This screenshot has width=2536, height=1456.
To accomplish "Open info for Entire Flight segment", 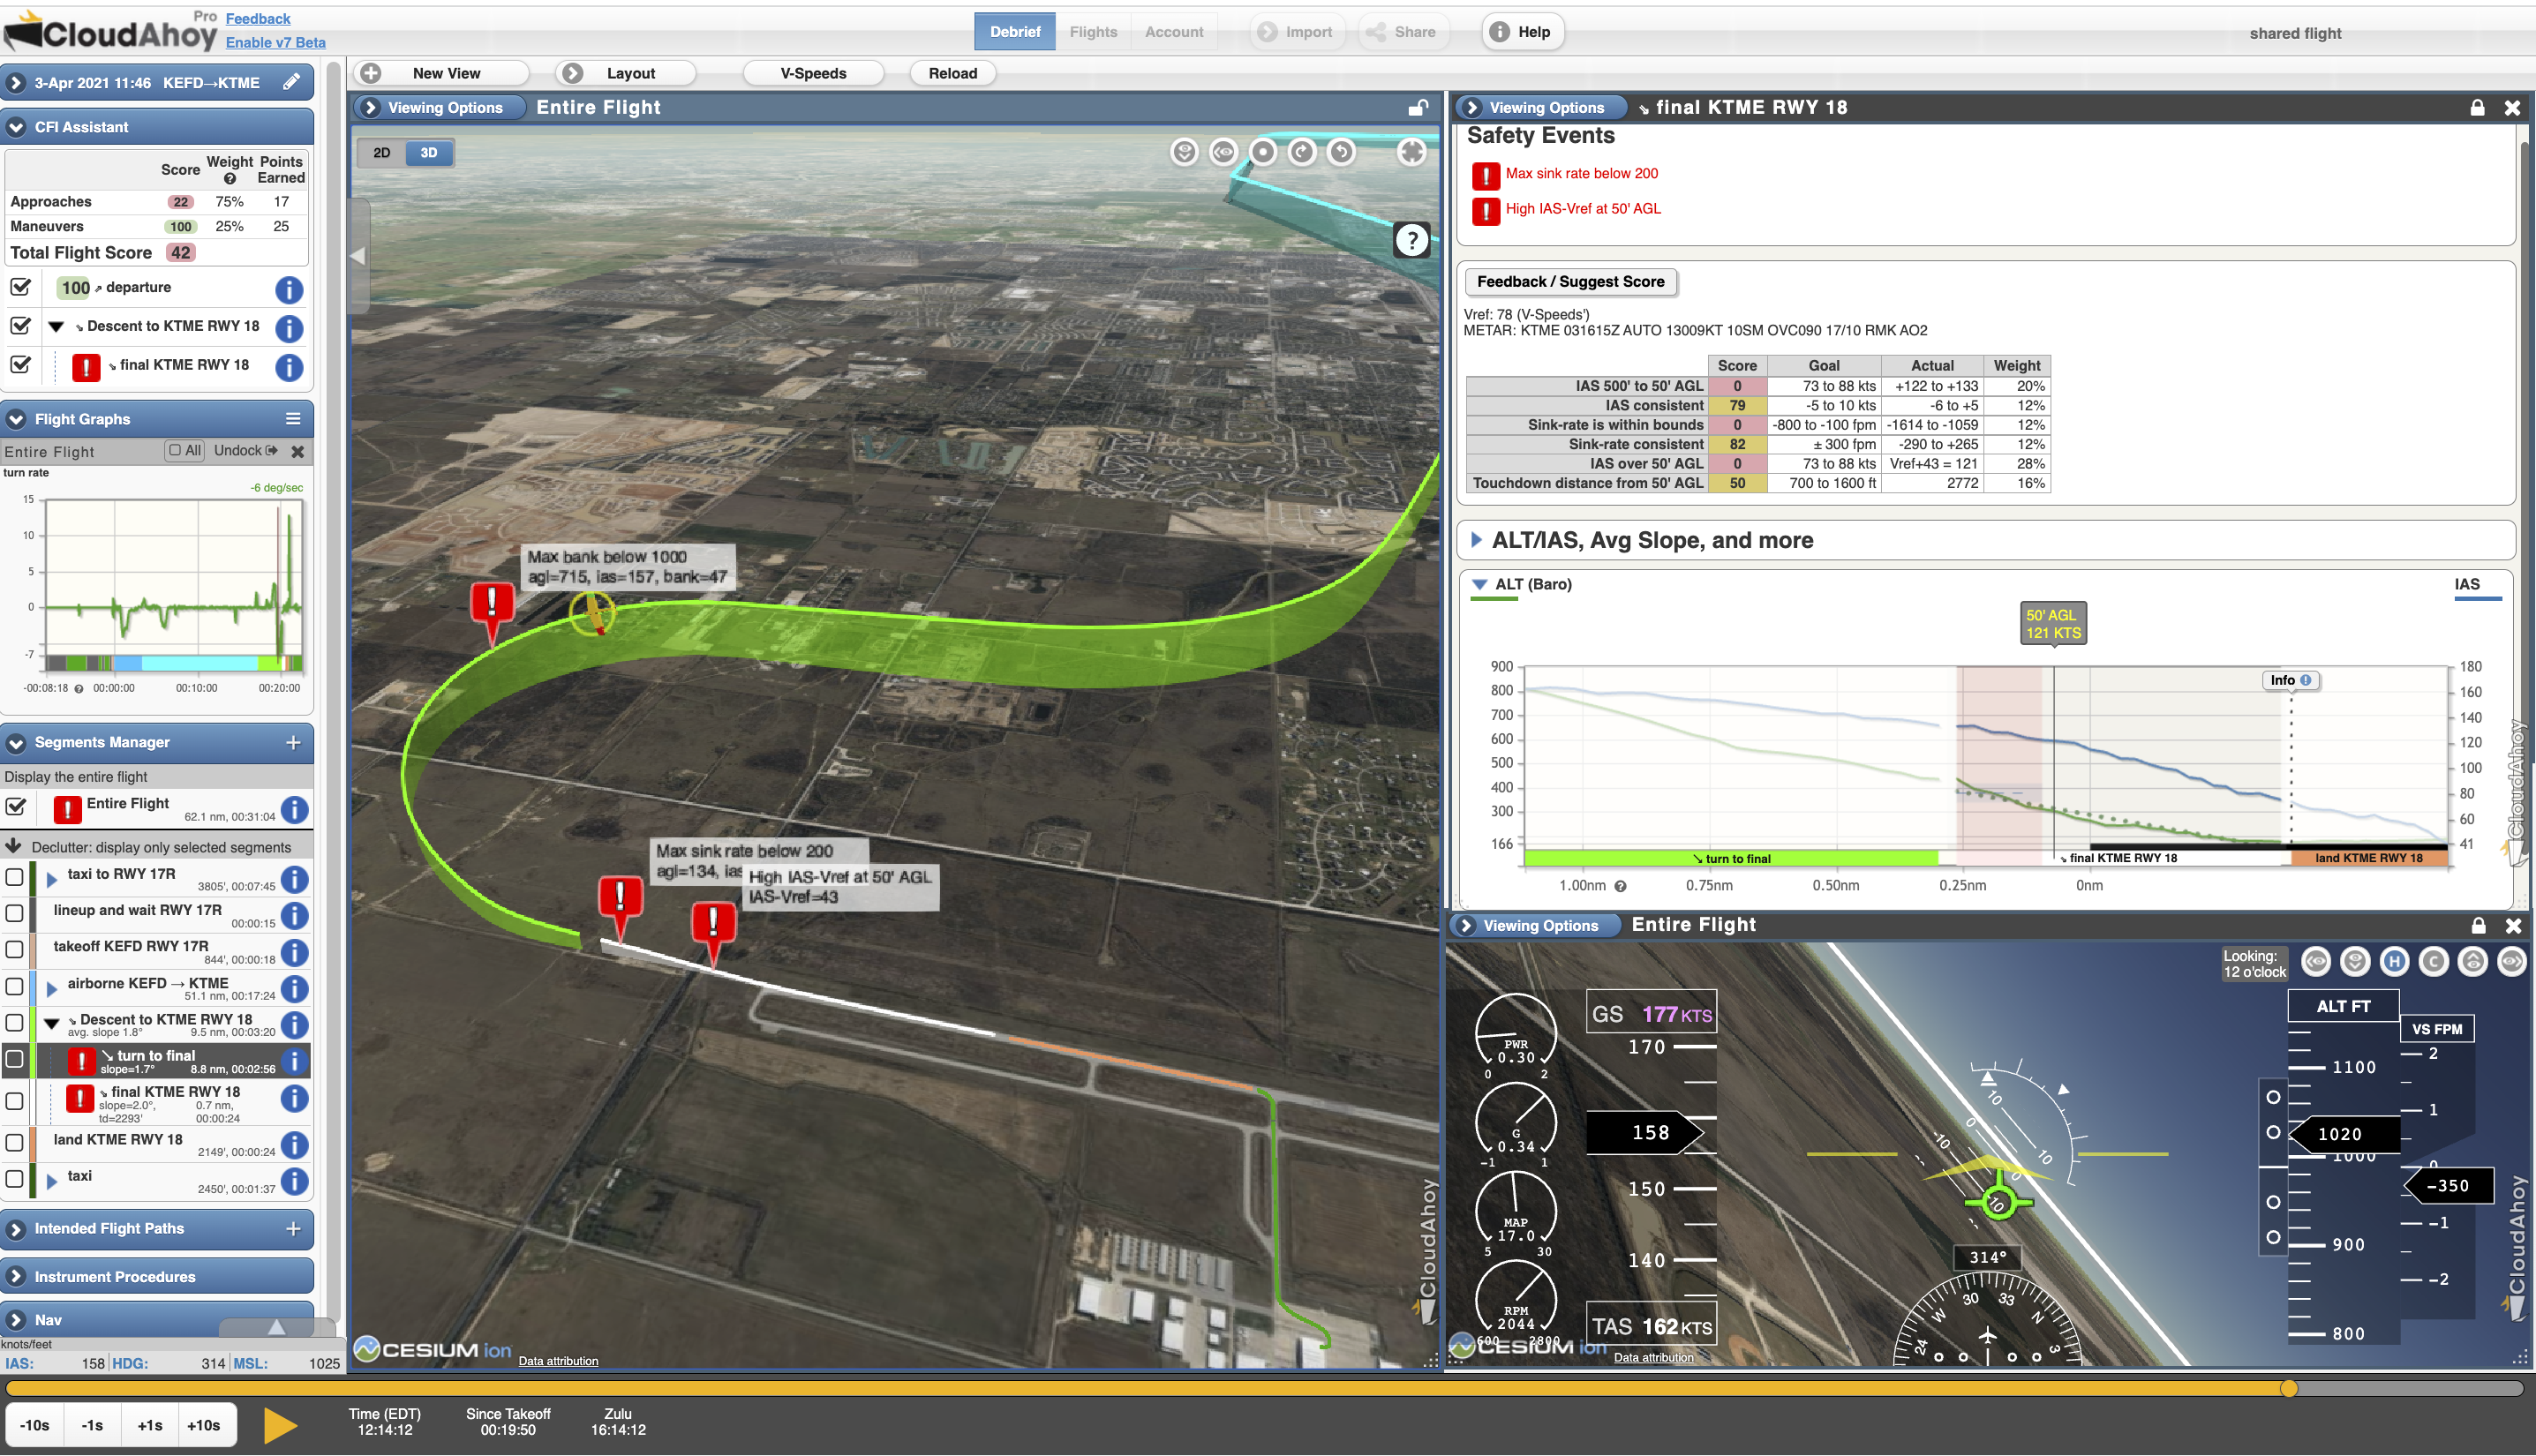I will tap(294, 810).
